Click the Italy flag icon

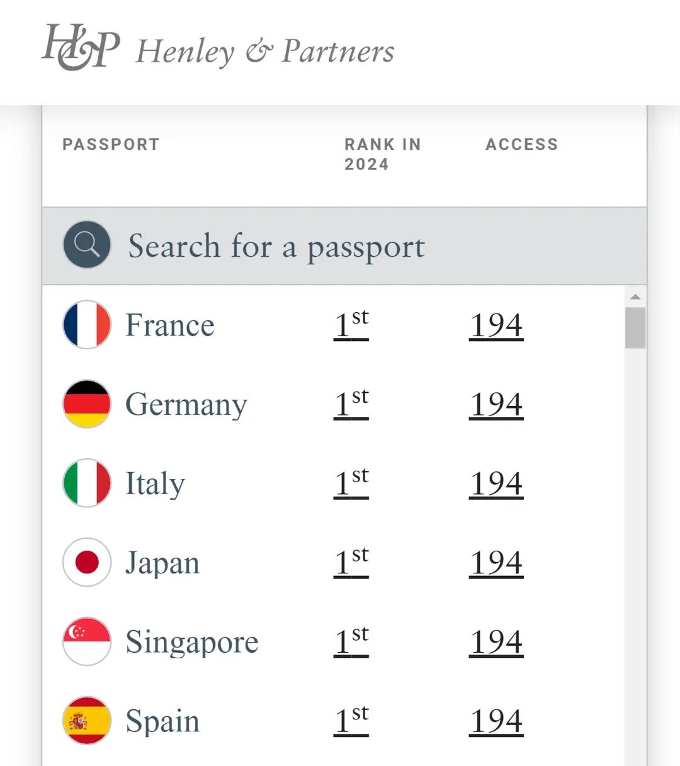pos(87,483)
